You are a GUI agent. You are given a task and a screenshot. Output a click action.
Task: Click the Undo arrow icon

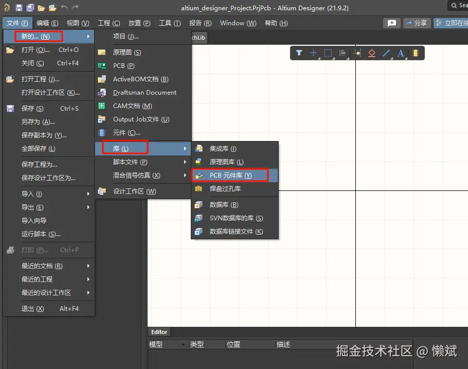point(64,7)
